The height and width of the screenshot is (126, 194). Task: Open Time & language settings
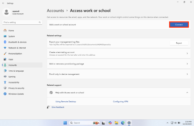[x=16, y=71]
